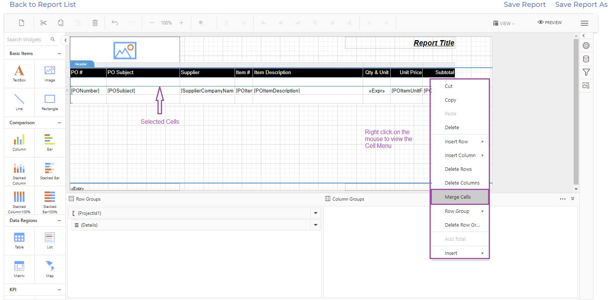
Task: Select the TextBox widget
Action: point(19,74)
